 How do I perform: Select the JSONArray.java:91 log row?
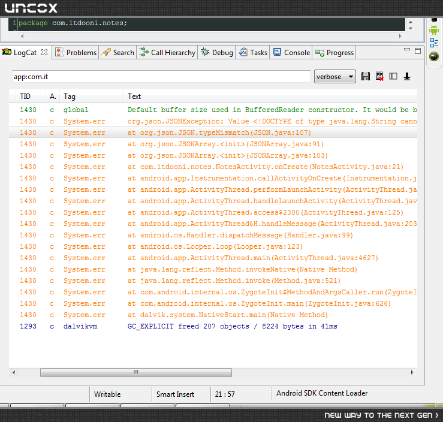pyautogui.click(x=213, y=144)
